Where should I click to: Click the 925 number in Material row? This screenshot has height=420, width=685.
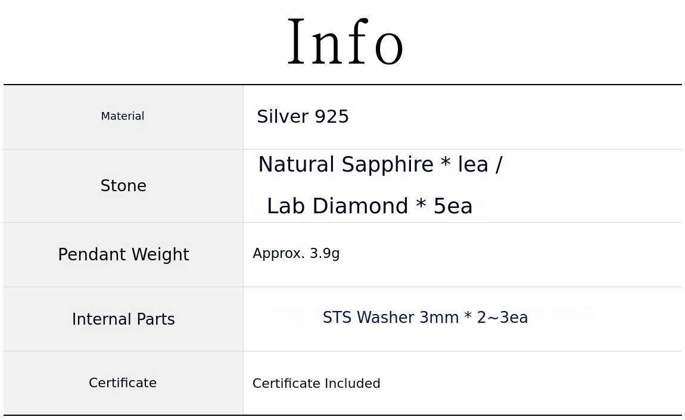pyautogui.click(x=331, y=117)
